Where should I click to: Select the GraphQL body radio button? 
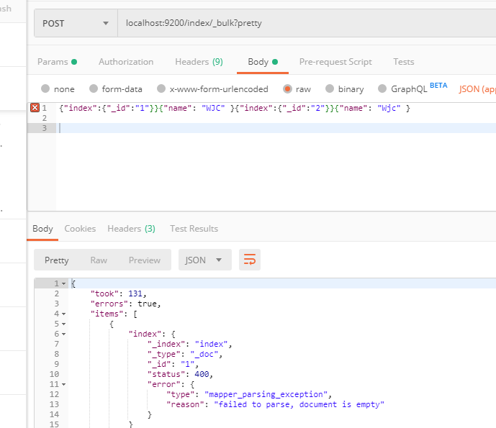click(382, 88)
